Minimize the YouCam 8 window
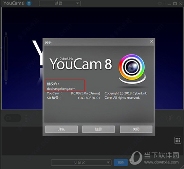Viewport: 184px width, 169px height. pos(169,4)
